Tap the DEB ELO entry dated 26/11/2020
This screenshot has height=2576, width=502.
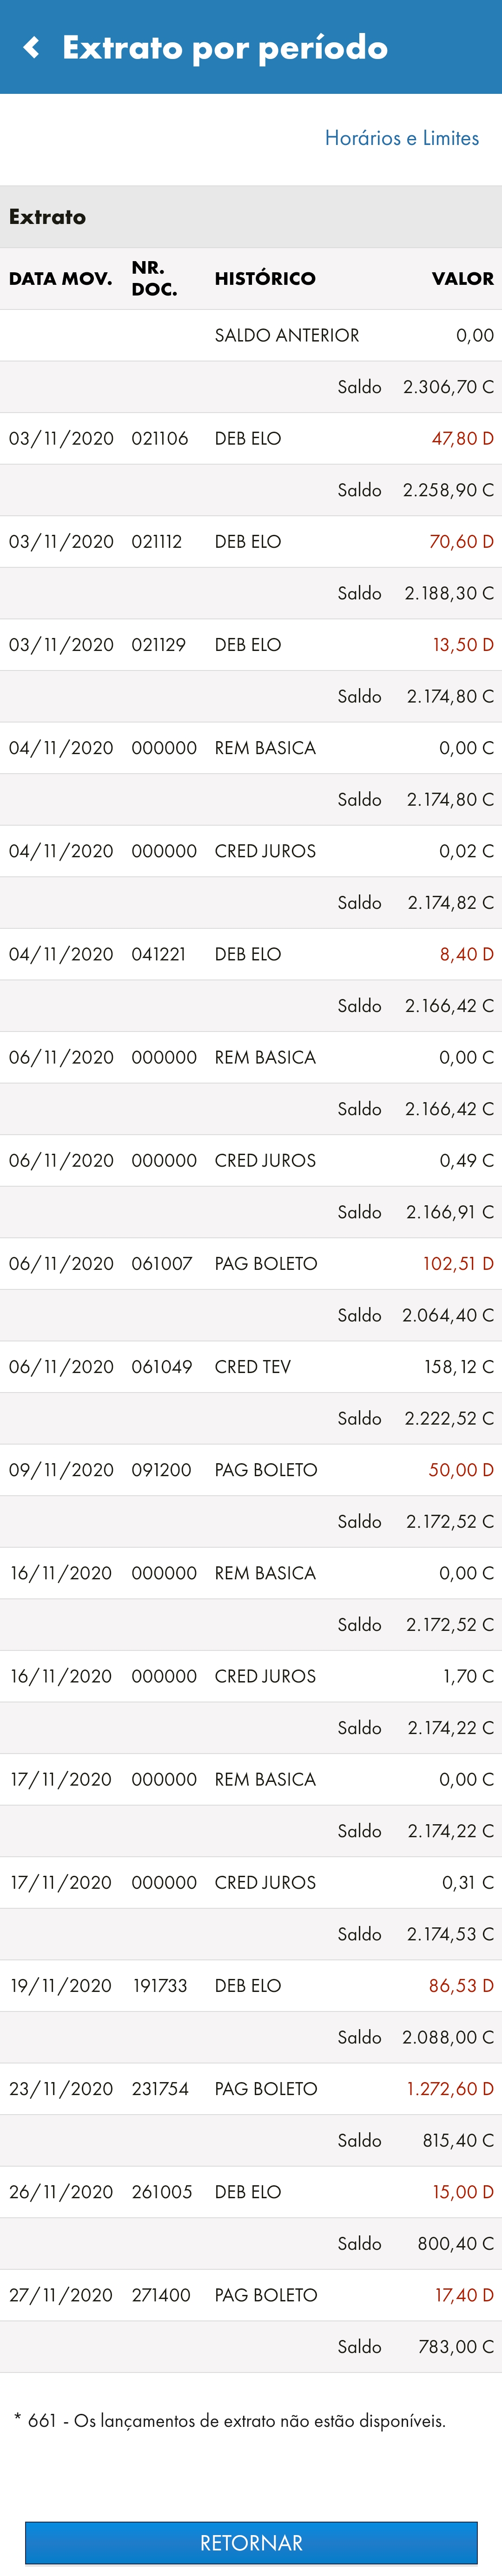(251, 2191)
